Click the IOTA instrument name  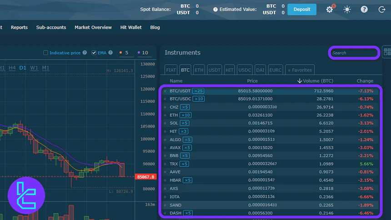point(175,197)
